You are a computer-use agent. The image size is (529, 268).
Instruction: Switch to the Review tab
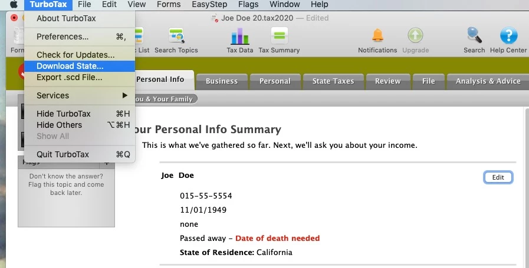pos(388,81)
